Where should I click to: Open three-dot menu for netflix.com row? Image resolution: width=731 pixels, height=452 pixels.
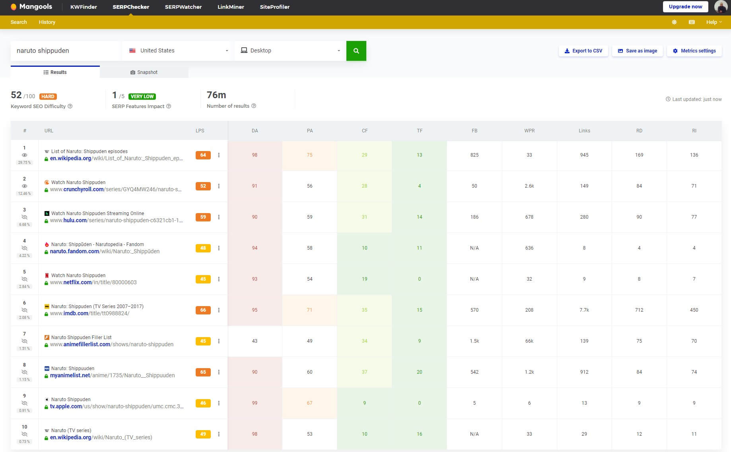[219, 279]
